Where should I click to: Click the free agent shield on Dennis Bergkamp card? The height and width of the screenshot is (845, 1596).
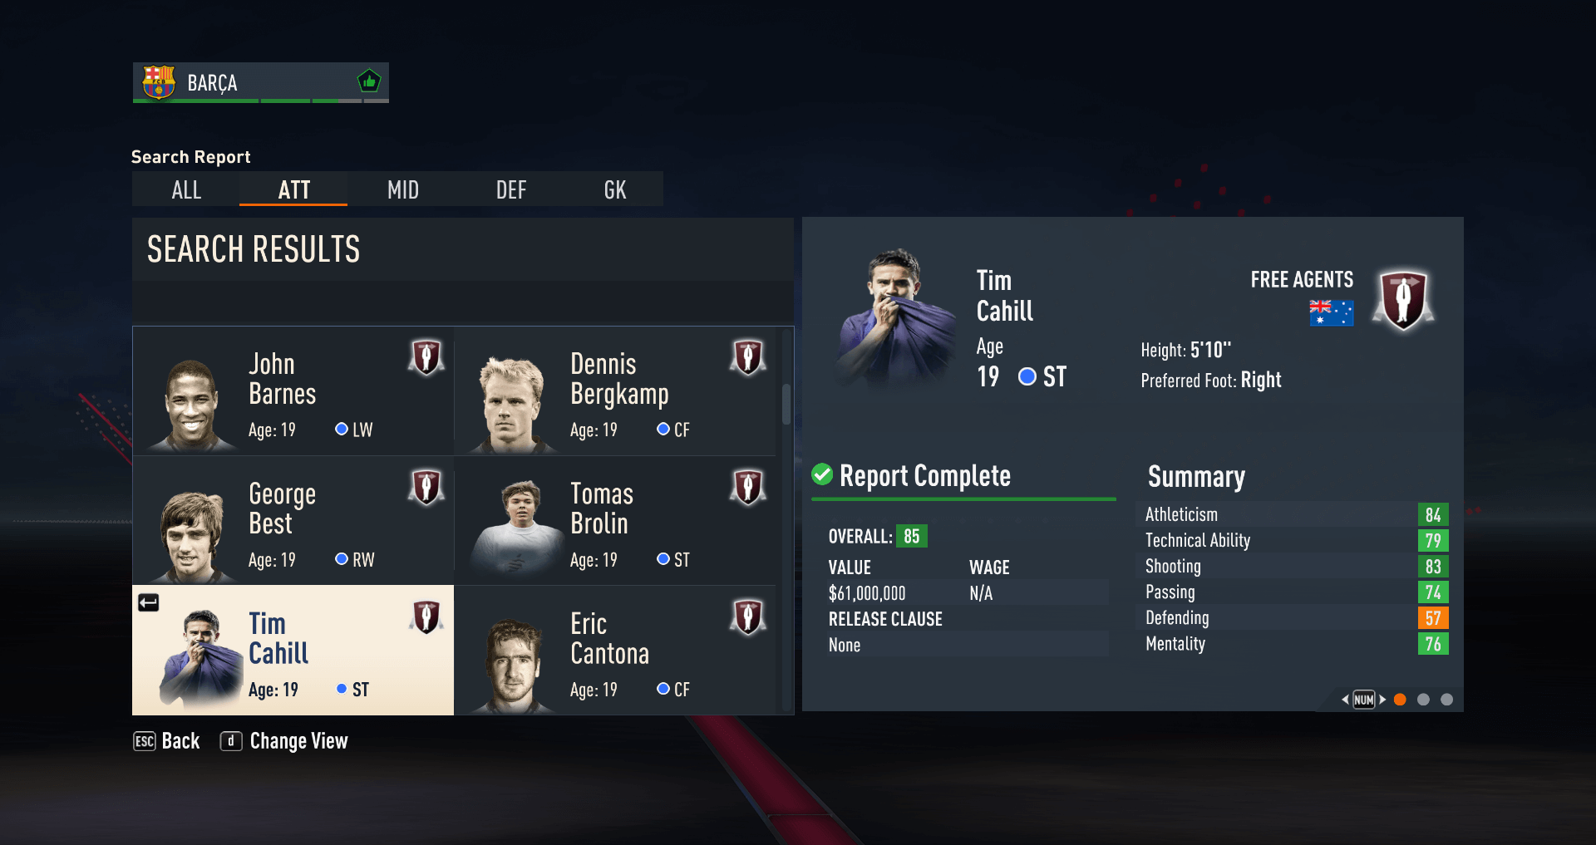pos(748,357)
